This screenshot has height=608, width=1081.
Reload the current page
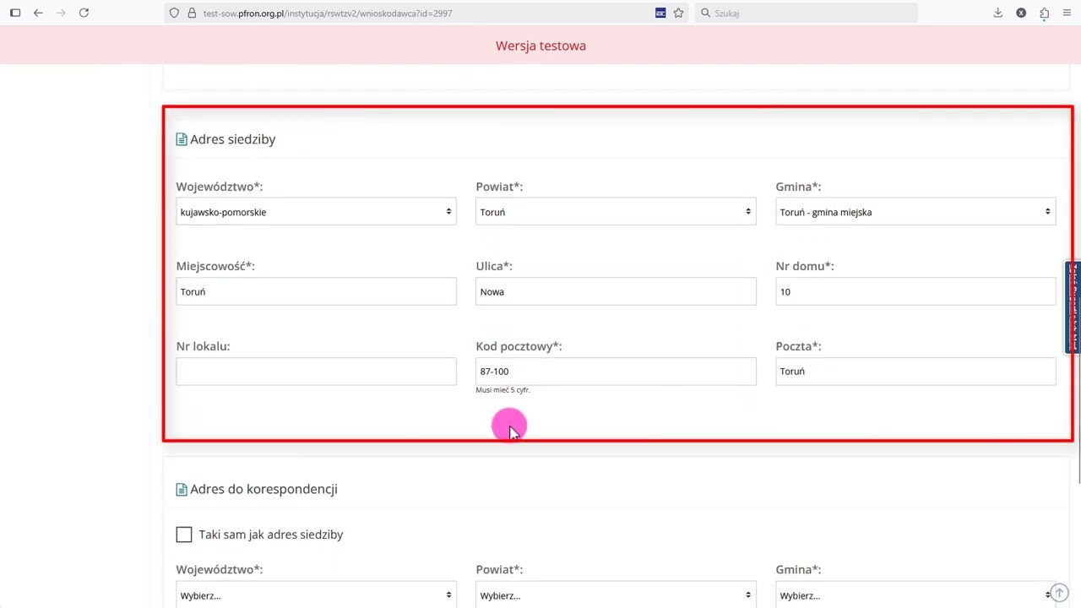tap(84, 13)
